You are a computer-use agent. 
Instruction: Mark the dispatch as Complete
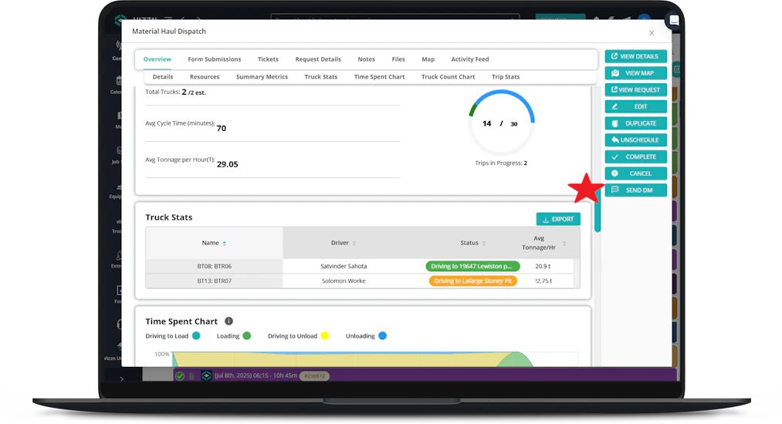pyautogui.click(x=636, y=156)
